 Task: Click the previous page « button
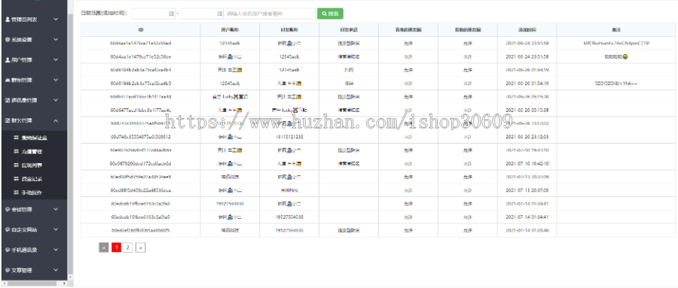pos(104,247)
